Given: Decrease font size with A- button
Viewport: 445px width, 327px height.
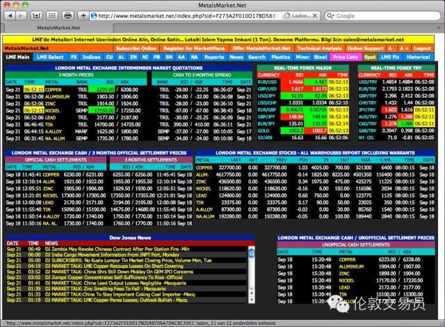Looking at the screenshot, I should click(x=391, y=48).
